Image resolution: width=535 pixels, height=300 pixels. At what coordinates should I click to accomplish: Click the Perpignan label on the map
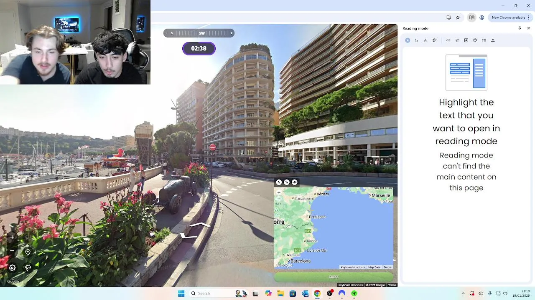(317, 217)
